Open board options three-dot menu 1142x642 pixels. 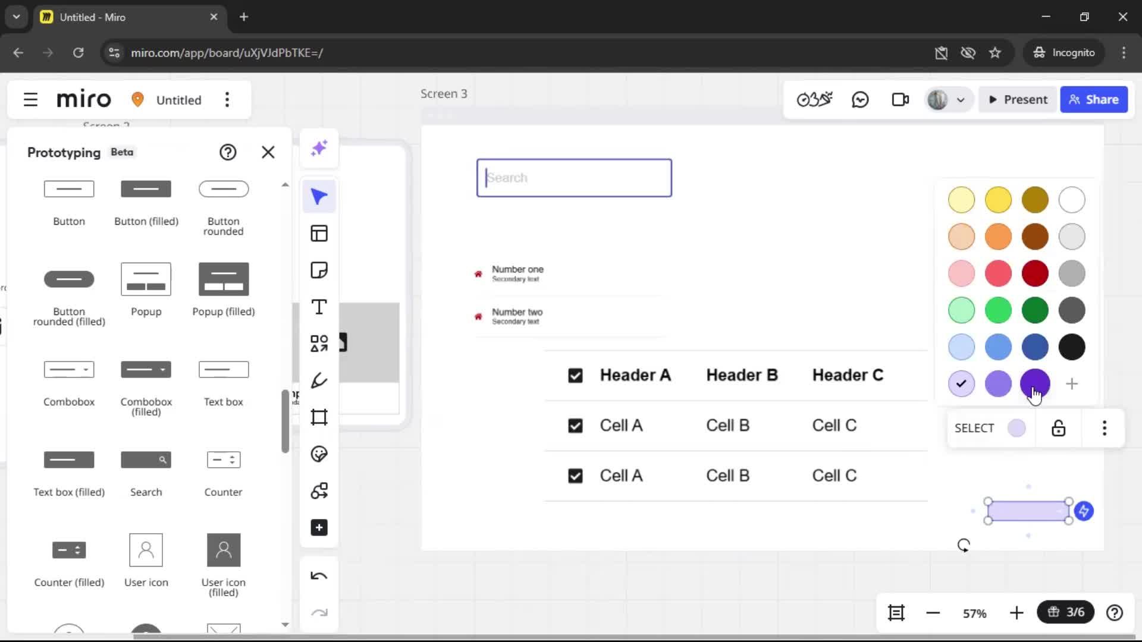click(x=227, y=100)
